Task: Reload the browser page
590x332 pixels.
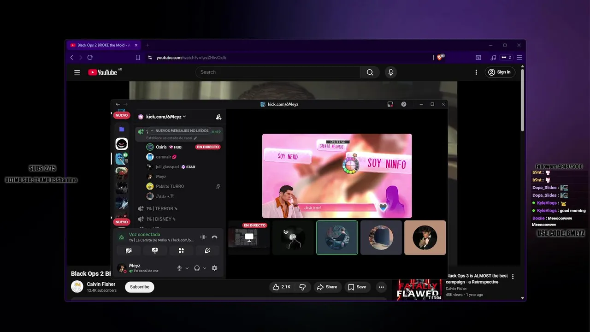Action: tap(90, 58)
